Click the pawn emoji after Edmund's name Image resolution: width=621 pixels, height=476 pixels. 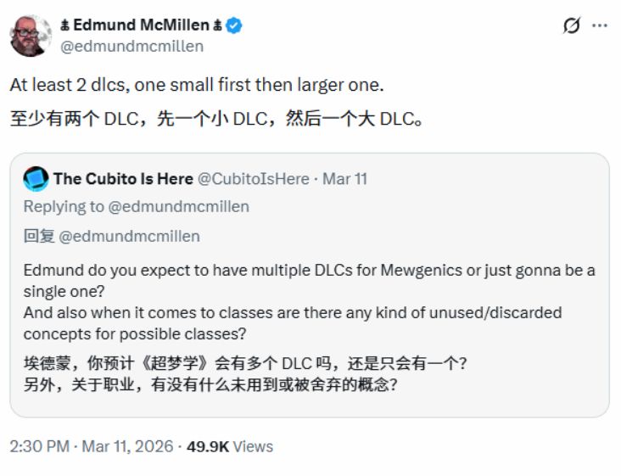pyautogui.click(x=218, y=26)
